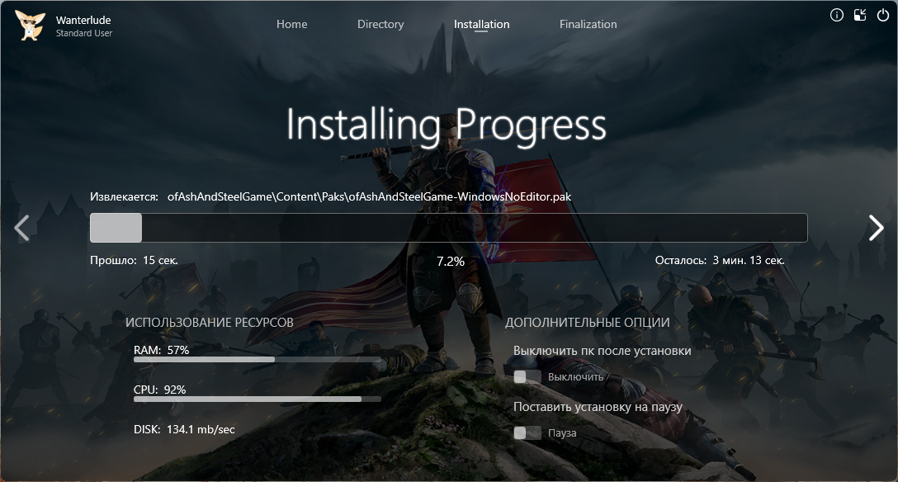The width and height of the screenshot is (898, 482).
Task: Advance with the right arrow
Action: [876, 228]
